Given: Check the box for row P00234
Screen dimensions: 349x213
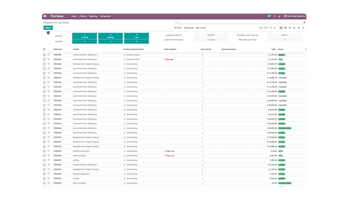Looking at the screenshot, I should tap(44, 128).
